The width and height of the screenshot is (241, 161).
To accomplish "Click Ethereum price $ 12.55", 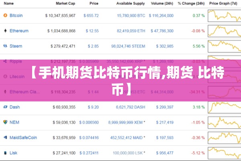I will pos(92,31).
